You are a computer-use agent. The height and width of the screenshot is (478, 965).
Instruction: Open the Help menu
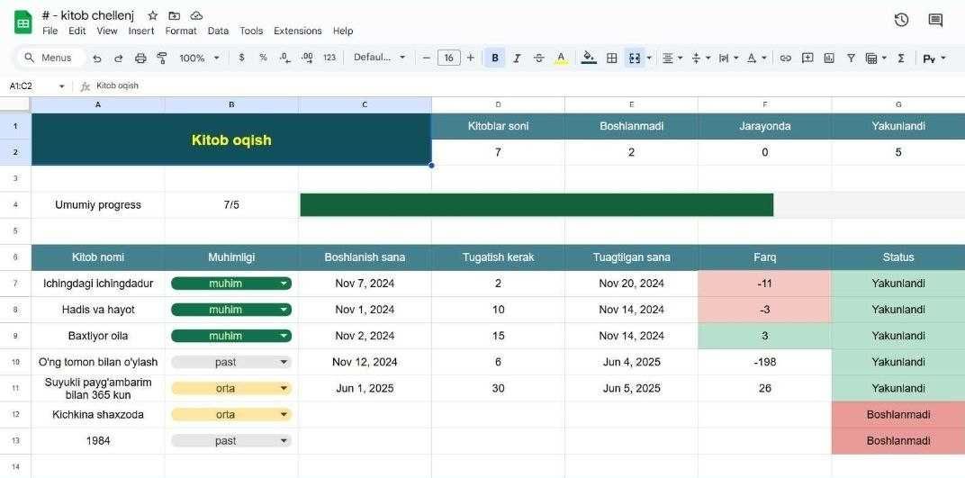[x=343, y=31]
